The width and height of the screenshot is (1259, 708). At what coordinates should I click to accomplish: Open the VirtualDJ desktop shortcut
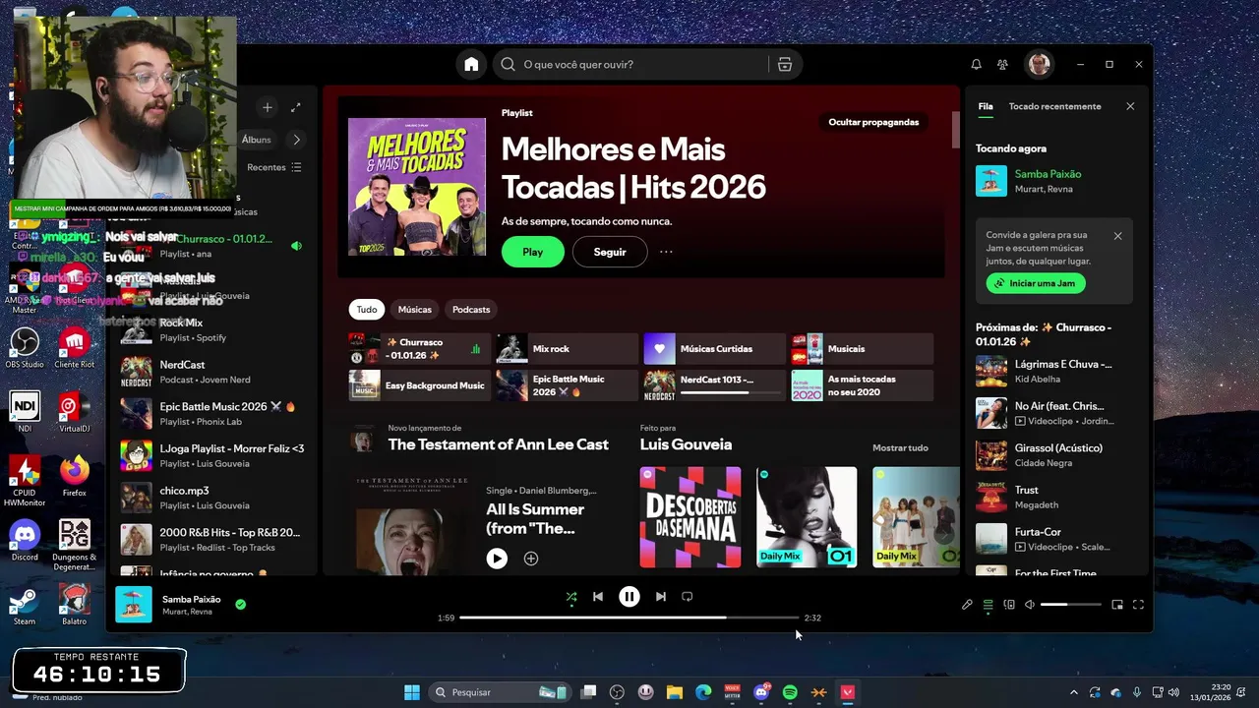click(x=74, y=412)
